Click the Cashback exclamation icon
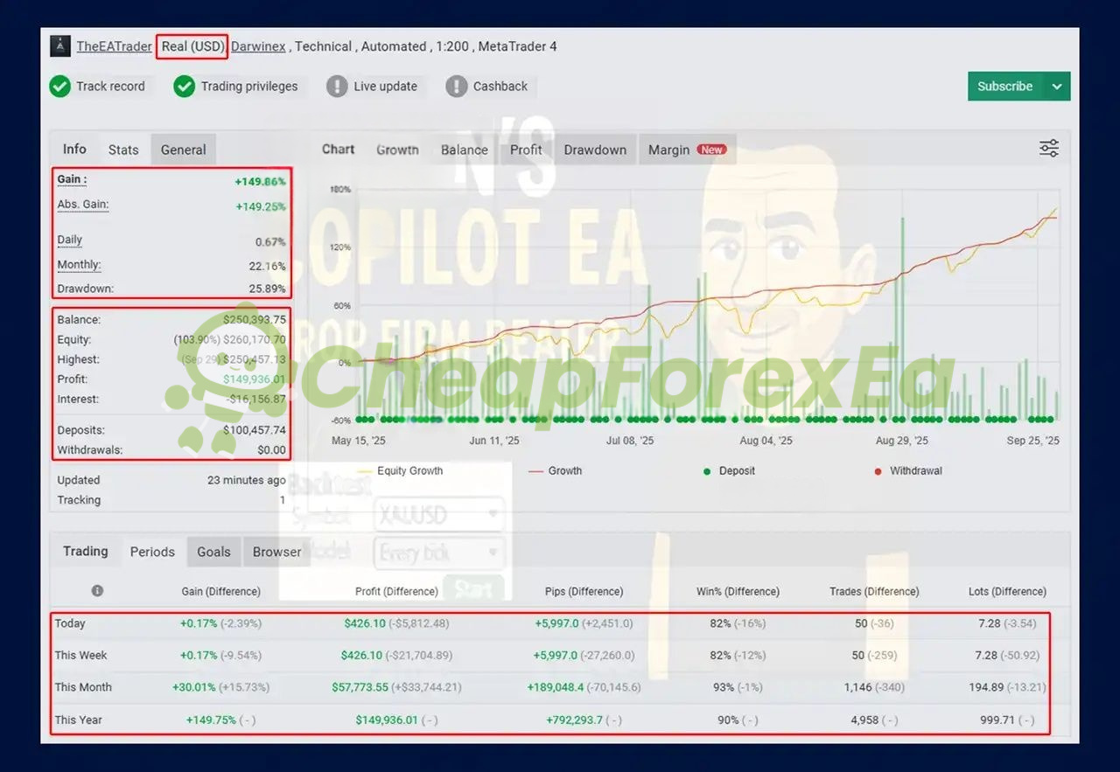Viewport: 1120px width, 772px height. [457, 86]
